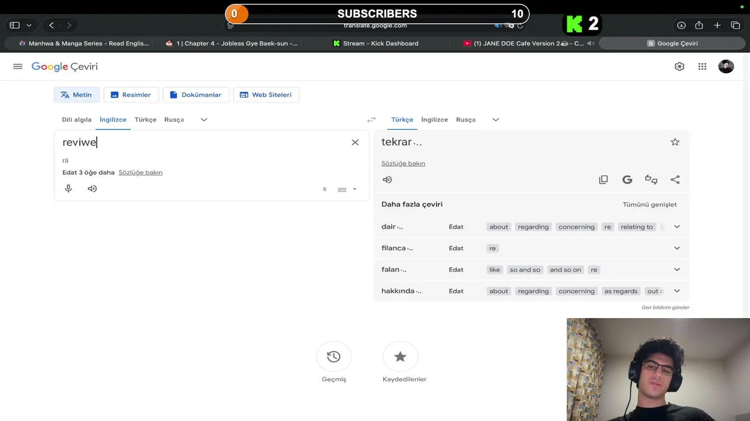Choose İngilizce as target language
Screen dimensions: 750x421
click(x=435, y=119)
